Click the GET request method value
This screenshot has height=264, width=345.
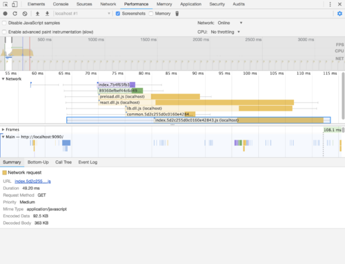(x=42, y=195)
